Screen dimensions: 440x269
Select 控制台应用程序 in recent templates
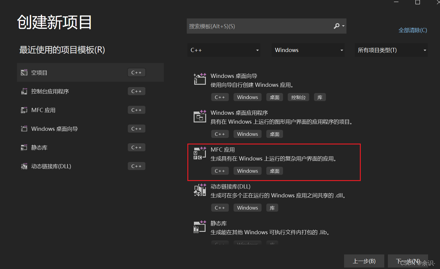[x=90, y=91]
